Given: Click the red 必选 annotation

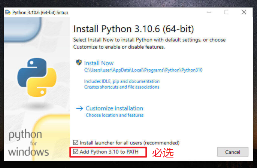Looking at the screenshot, I should coord(162,152).
